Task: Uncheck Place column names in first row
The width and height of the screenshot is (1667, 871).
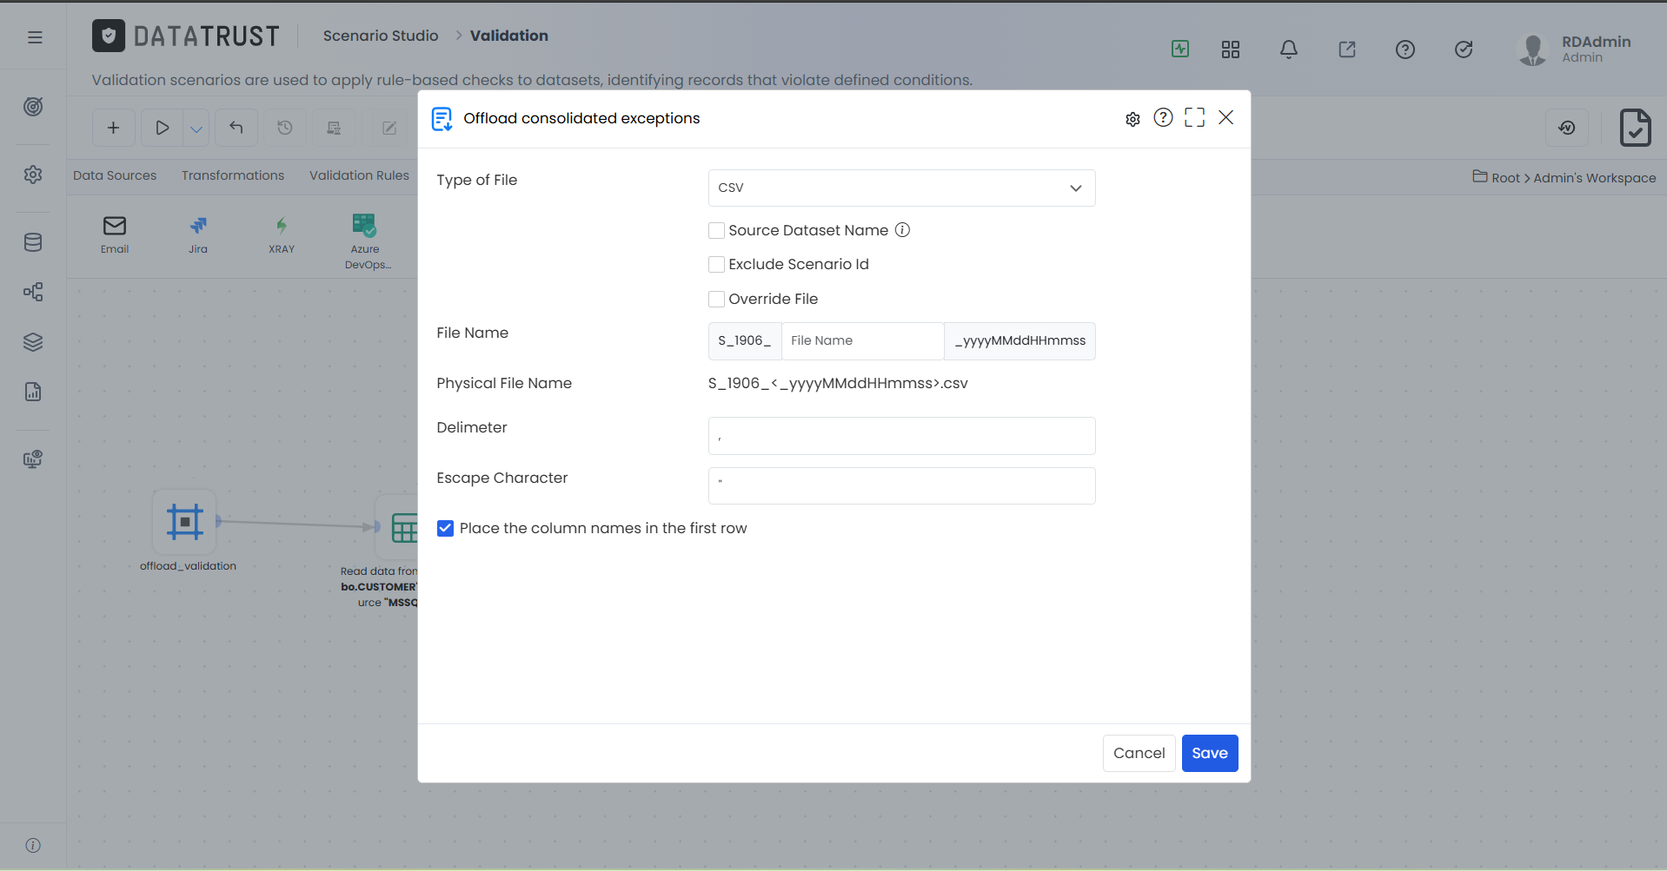Action: pos(445,528)
